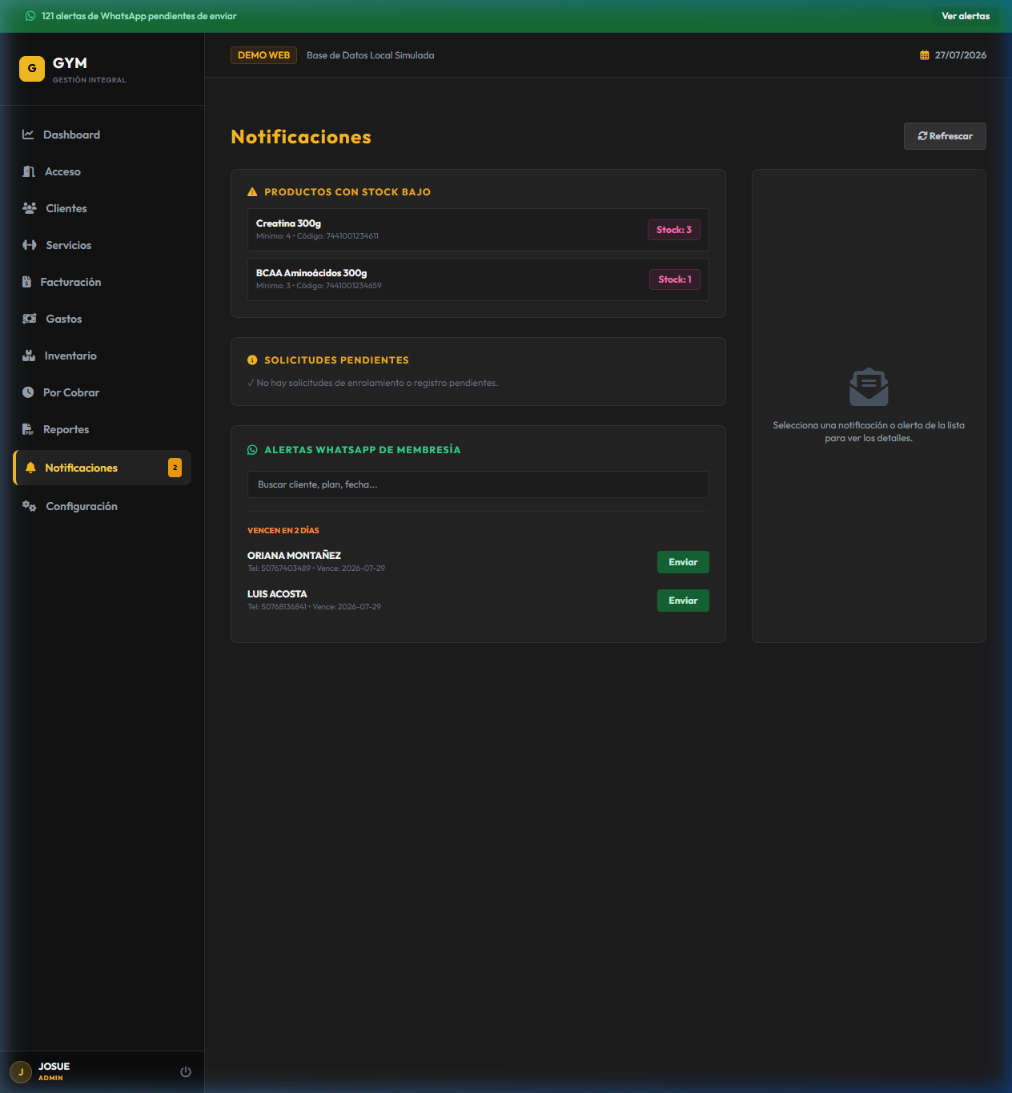Click the Por Cobrar clock icon
Image resolution: width=1012 pixels, height=1093 pixels.
pos(28,392)
